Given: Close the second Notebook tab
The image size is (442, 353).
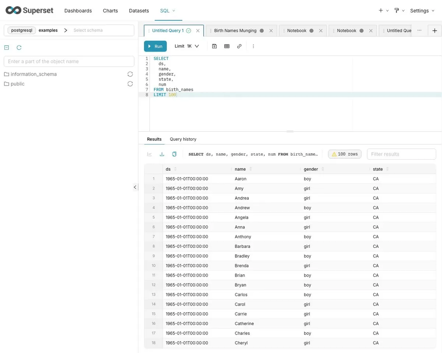Looking at the screenshot, I should click(x=371, y=31).
